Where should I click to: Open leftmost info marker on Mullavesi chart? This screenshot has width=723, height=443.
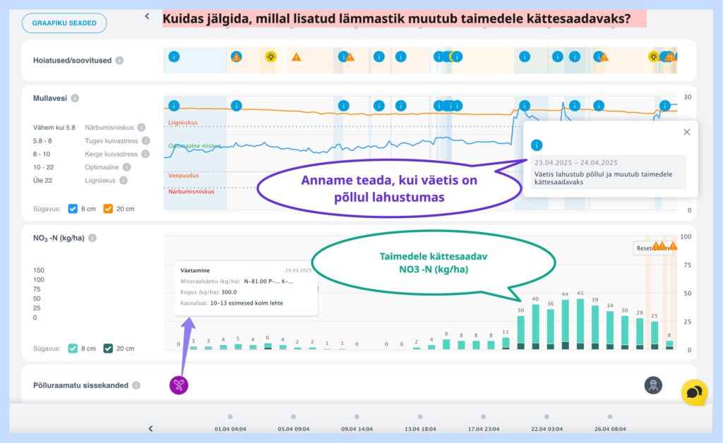point(174,106)
